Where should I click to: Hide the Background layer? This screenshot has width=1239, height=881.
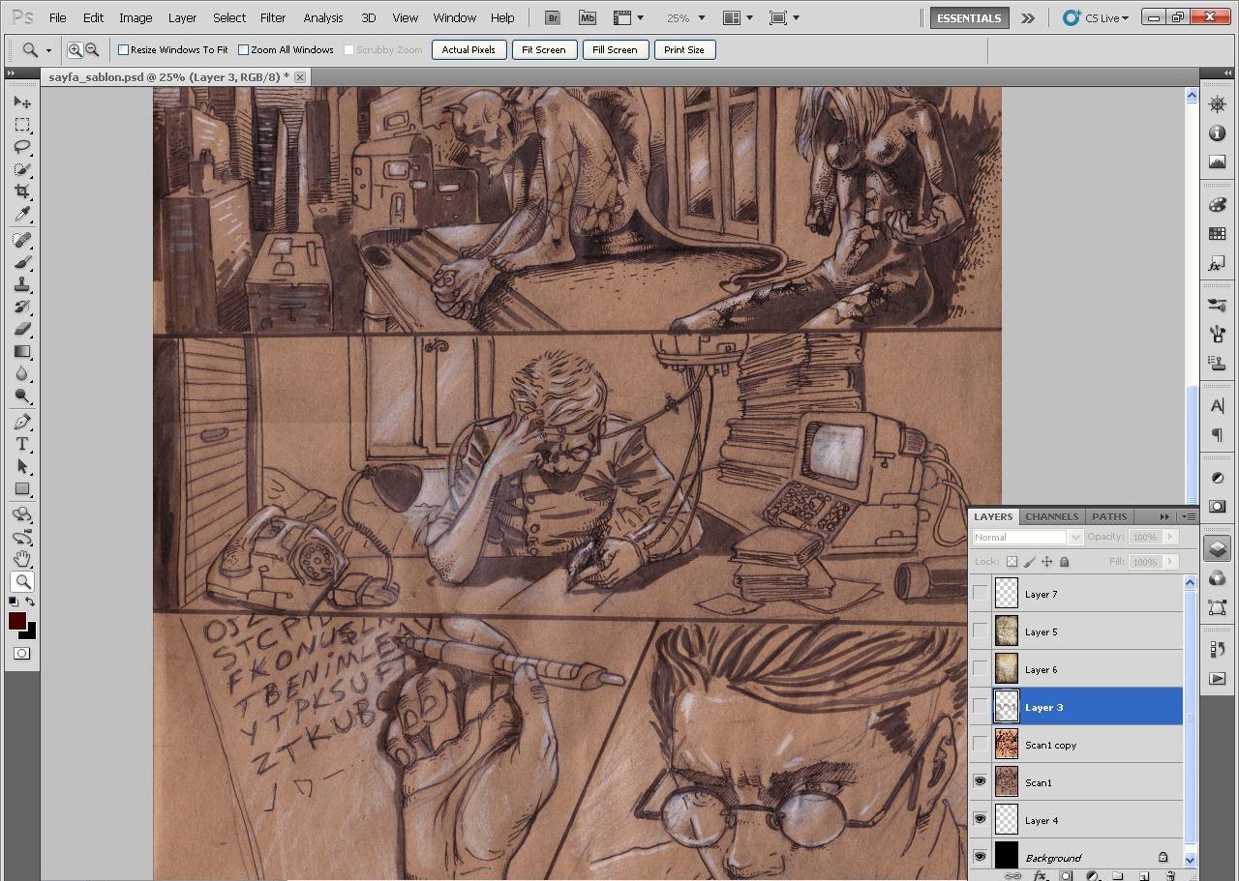[x=981, y=857]
